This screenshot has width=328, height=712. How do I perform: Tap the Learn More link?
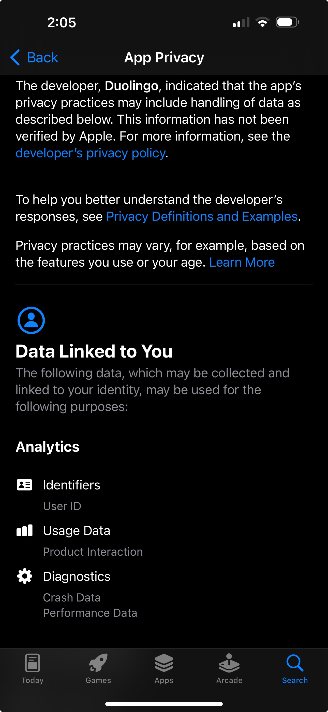(242, 262)
